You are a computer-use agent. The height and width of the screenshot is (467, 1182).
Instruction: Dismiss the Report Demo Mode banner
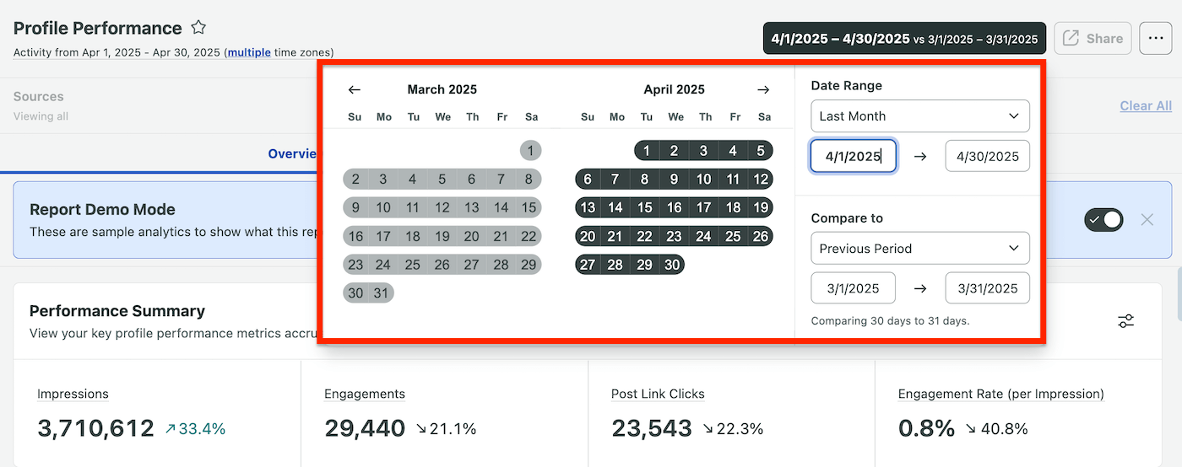tap(1147, 220)
